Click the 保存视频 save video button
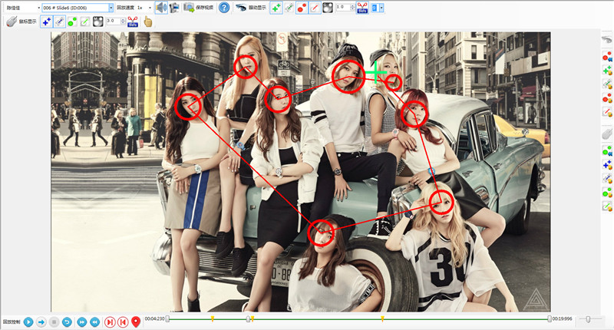This screenshot has width=614, height=330. (x=199, y=8)
